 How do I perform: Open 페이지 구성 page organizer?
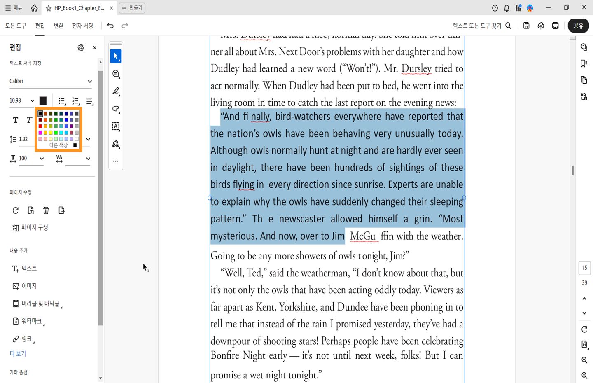tap(30, 228)
